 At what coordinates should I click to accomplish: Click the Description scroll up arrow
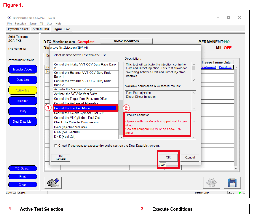click(193, 64)
